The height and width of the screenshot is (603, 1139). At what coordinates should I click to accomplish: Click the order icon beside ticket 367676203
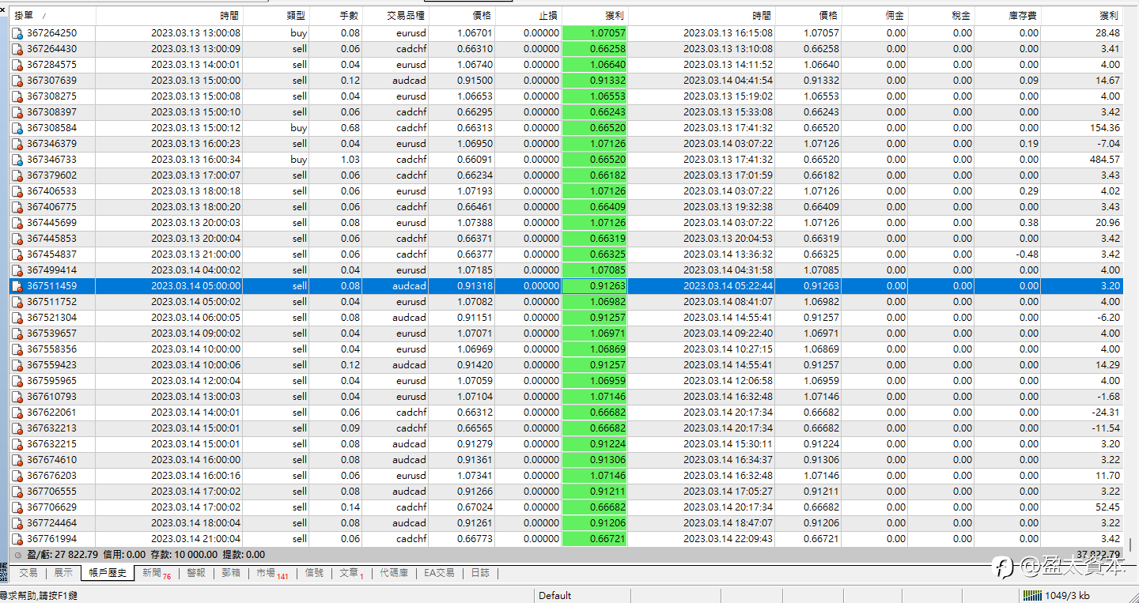click(x=17, y=476)
